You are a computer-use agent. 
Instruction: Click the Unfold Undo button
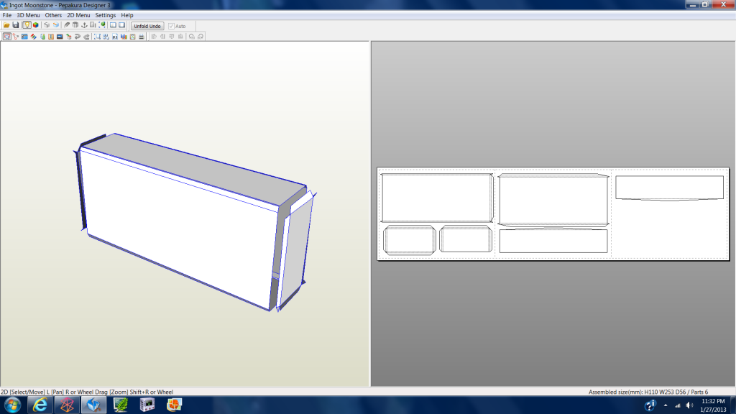click(x=147, y=26)
